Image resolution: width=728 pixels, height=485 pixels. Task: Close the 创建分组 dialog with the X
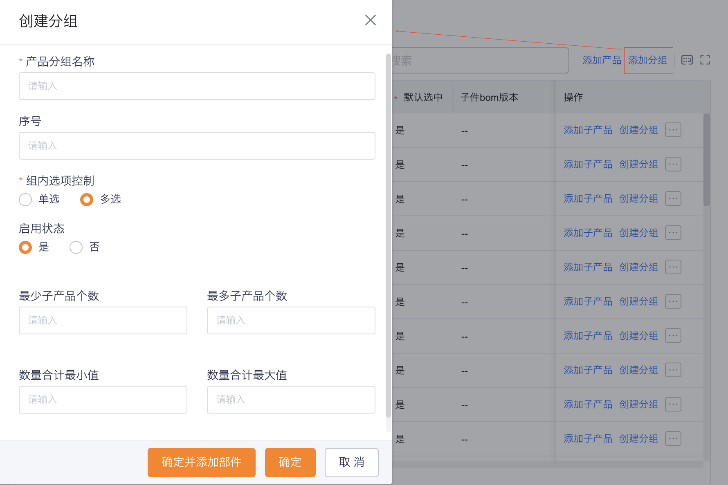coord(370,20)
